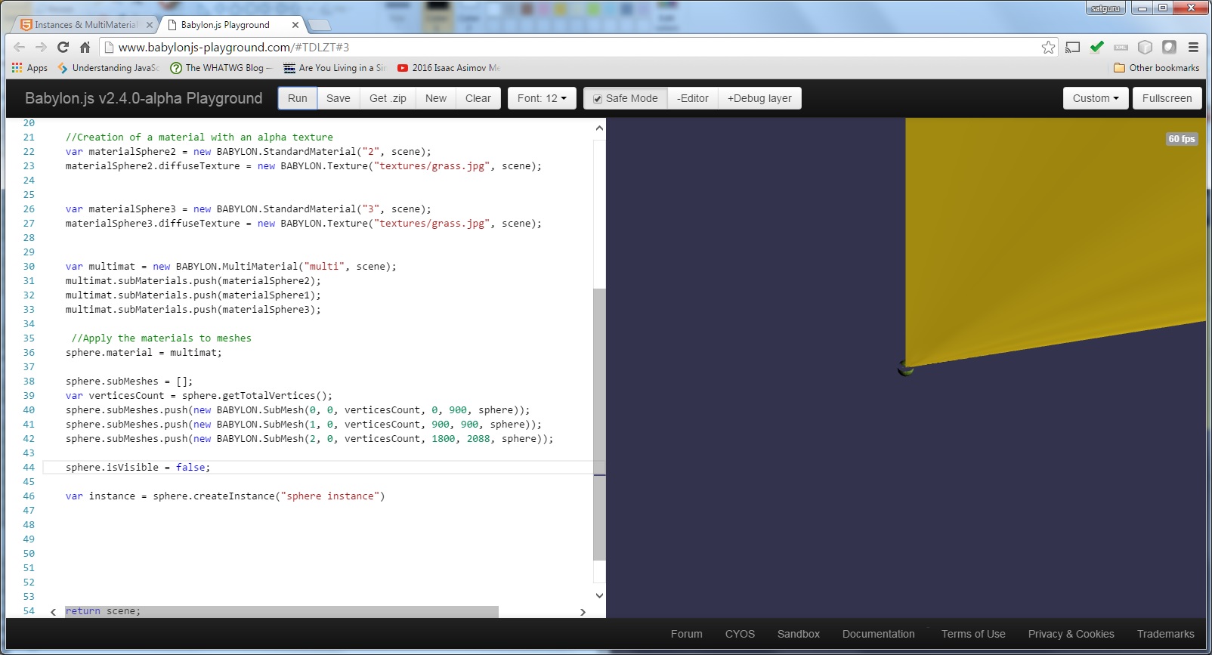
Task: Hide the editor with -Editor
Action: [x=693, y=98]
